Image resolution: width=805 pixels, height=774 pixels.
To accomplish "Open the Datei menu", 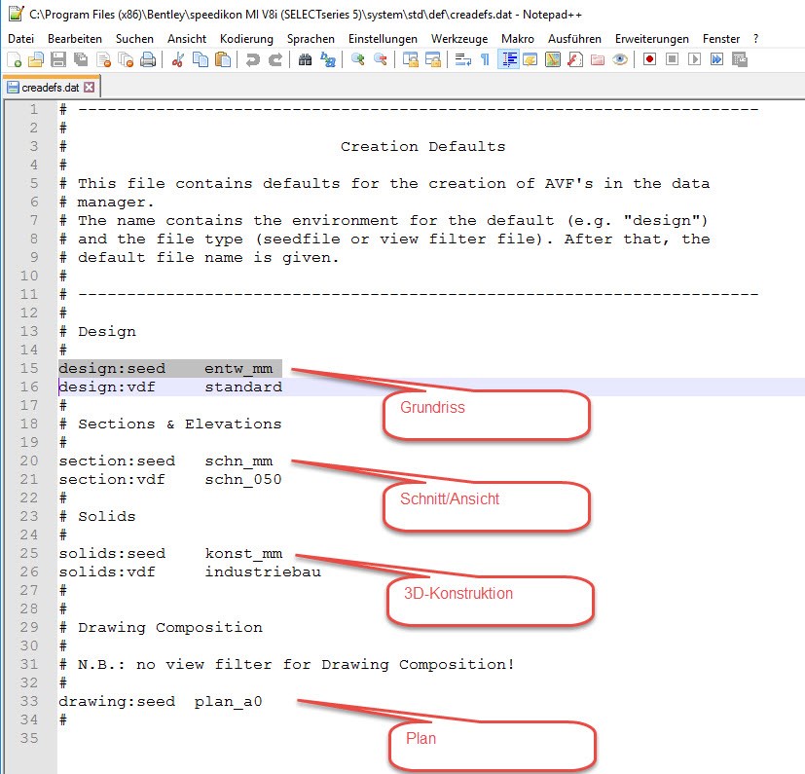I will (x=21, y=39).
